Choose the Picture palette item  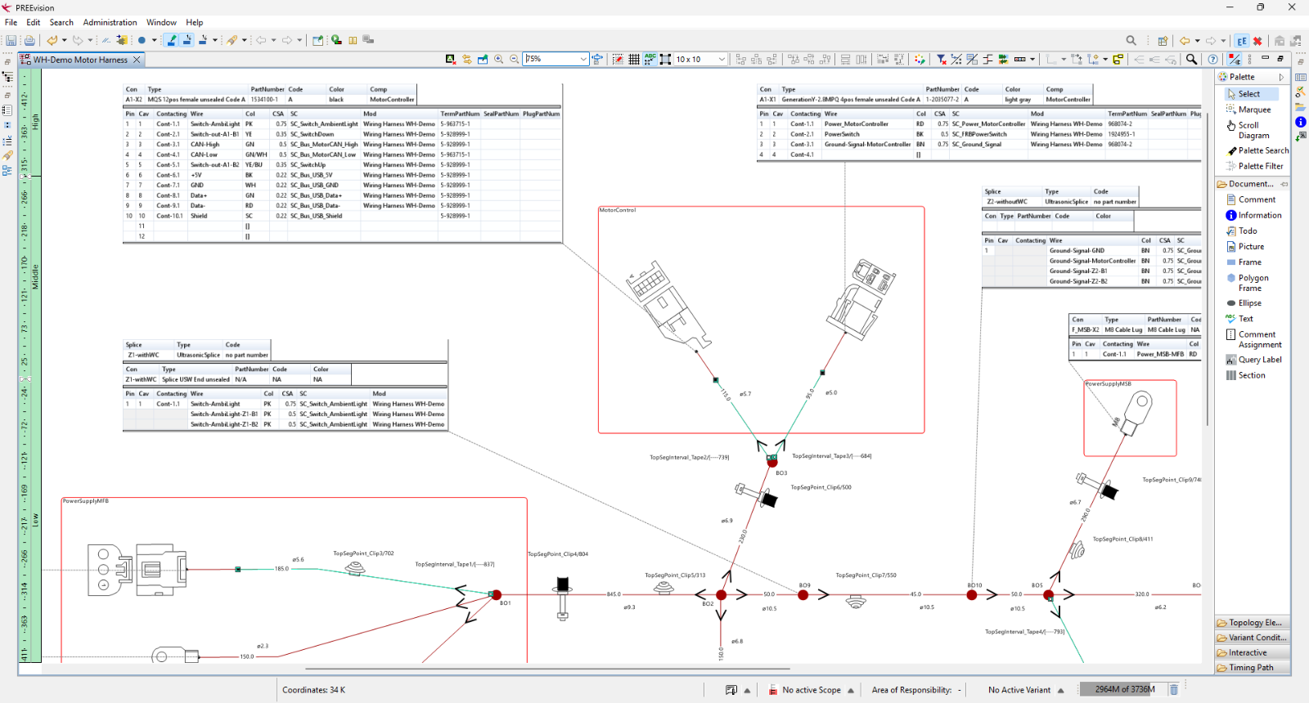click(x=1245, y=246)
